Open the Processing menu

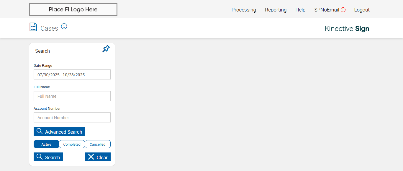tap(244, 10)
